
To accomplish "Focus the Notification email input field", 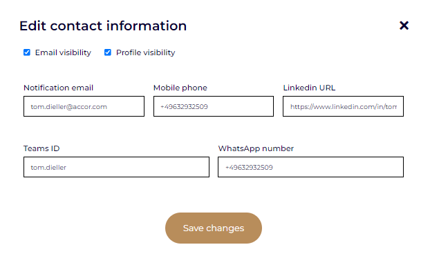I will pos(84,106).
